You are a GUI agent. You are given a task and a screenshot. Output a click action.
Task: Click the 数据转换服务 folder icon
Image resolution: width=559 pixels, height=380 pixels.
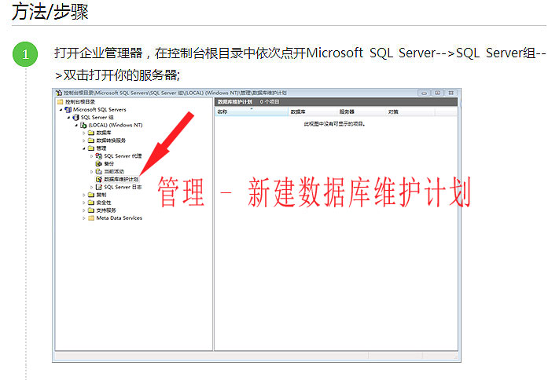[91, 141]
